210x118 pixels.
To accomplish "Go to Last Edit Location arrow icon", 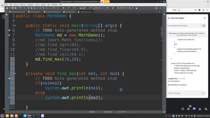I will [x=118, y=8].
